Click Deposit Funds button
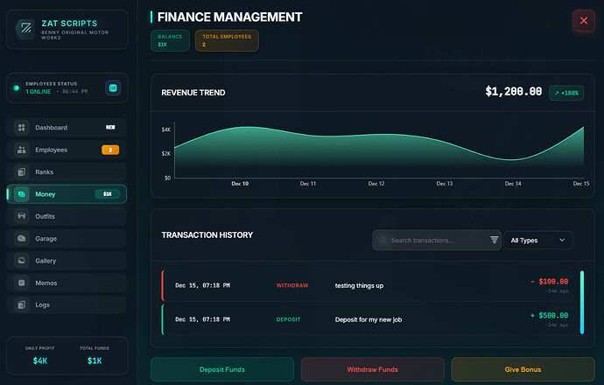This screenshot has height=385, width=604. (222, 369)
